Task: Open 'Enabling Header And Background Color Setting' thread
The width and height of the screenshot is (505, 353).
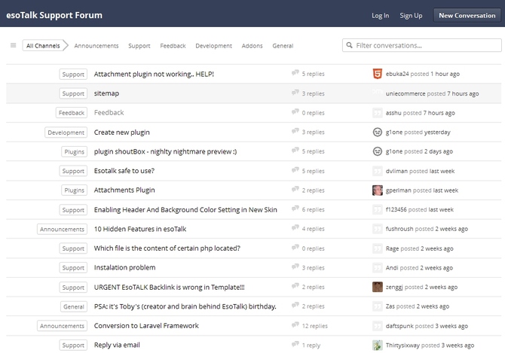Action: point(185,209)
